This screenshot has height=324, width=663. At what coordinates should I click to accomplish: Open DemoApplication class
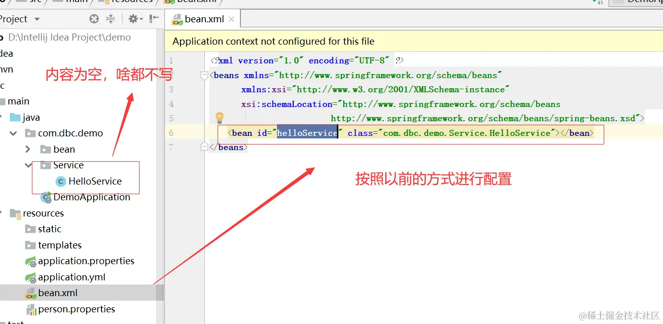click(x=92, y=197)
